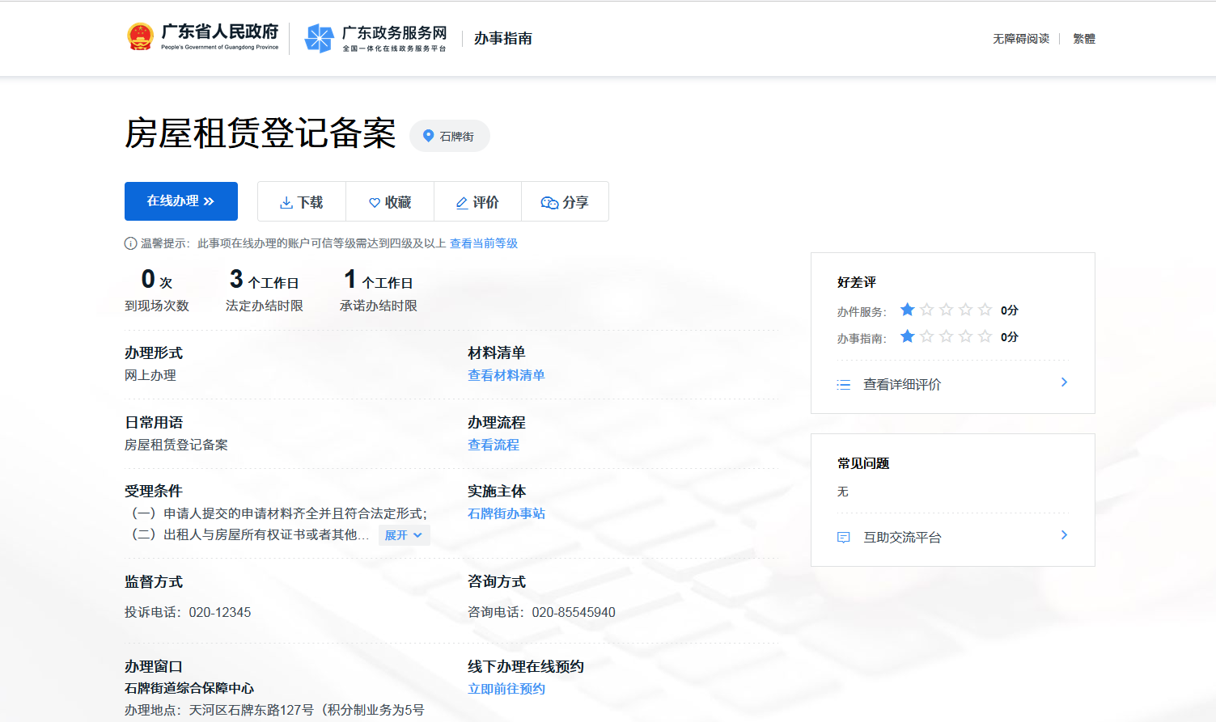Image resolution: width=1216 pixels, height=722 pixels.
Task: Click the 下载 download icon
Action: pyautogui.click(x=286, y=201)
